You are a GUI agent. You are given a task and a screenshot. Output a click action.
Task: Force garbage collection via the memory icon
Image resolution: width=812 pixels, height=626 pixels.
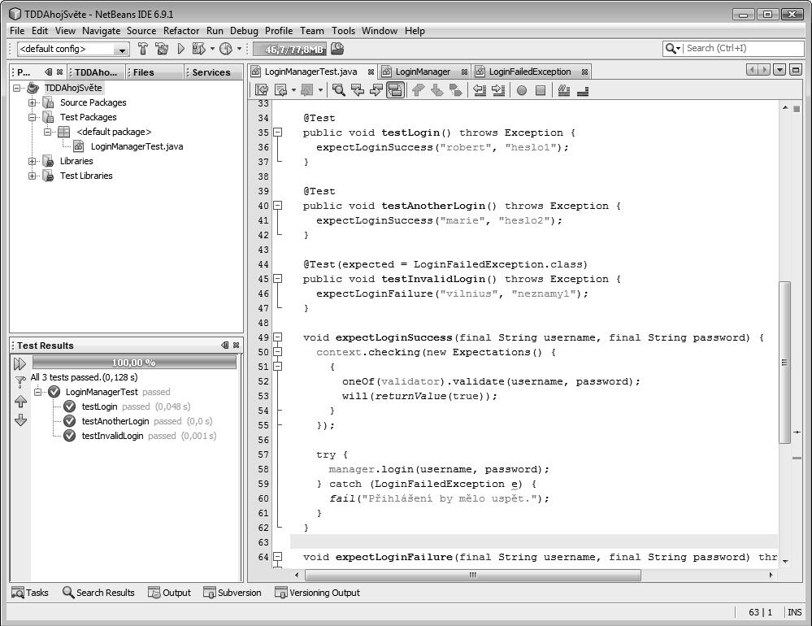(x=337, y=49)
